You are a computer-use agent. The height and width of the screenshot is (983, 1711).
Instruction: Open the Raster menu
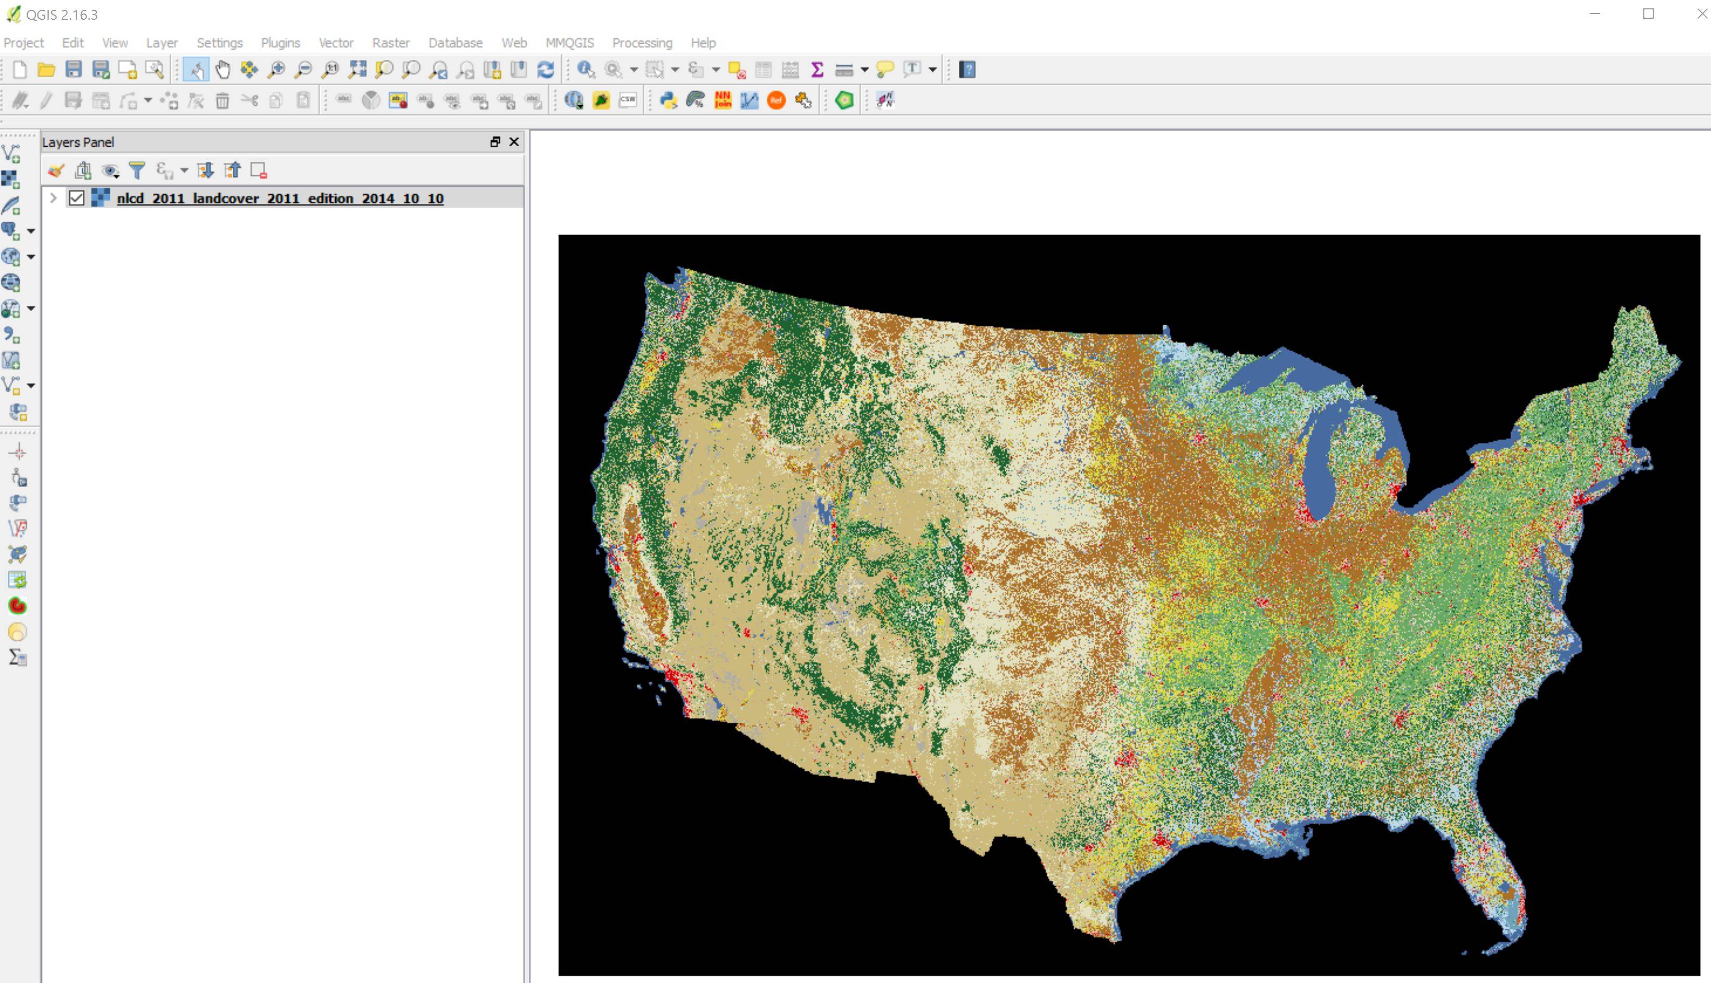tap(390, 43)
